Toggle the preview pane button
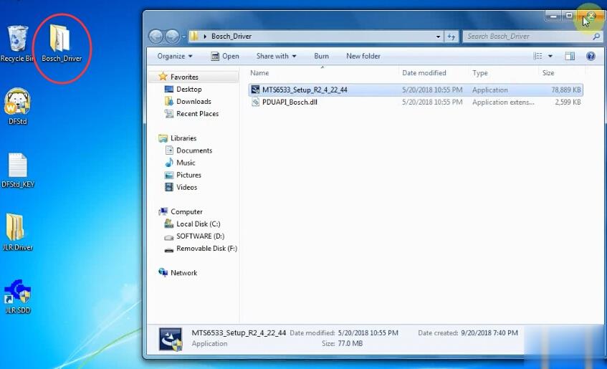The height and width of the screenshot is (369, 607). pyautogui.click(x=570, y=56)
